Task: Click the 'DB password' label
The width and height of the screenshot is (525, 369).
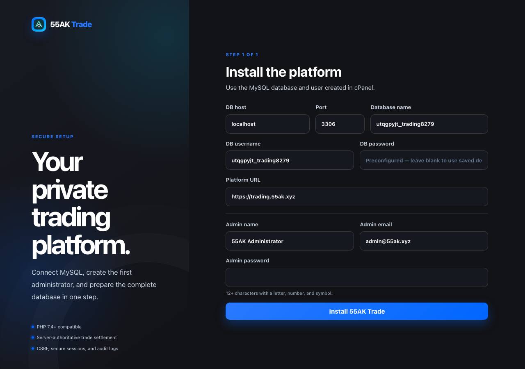Action: point(377,144)
